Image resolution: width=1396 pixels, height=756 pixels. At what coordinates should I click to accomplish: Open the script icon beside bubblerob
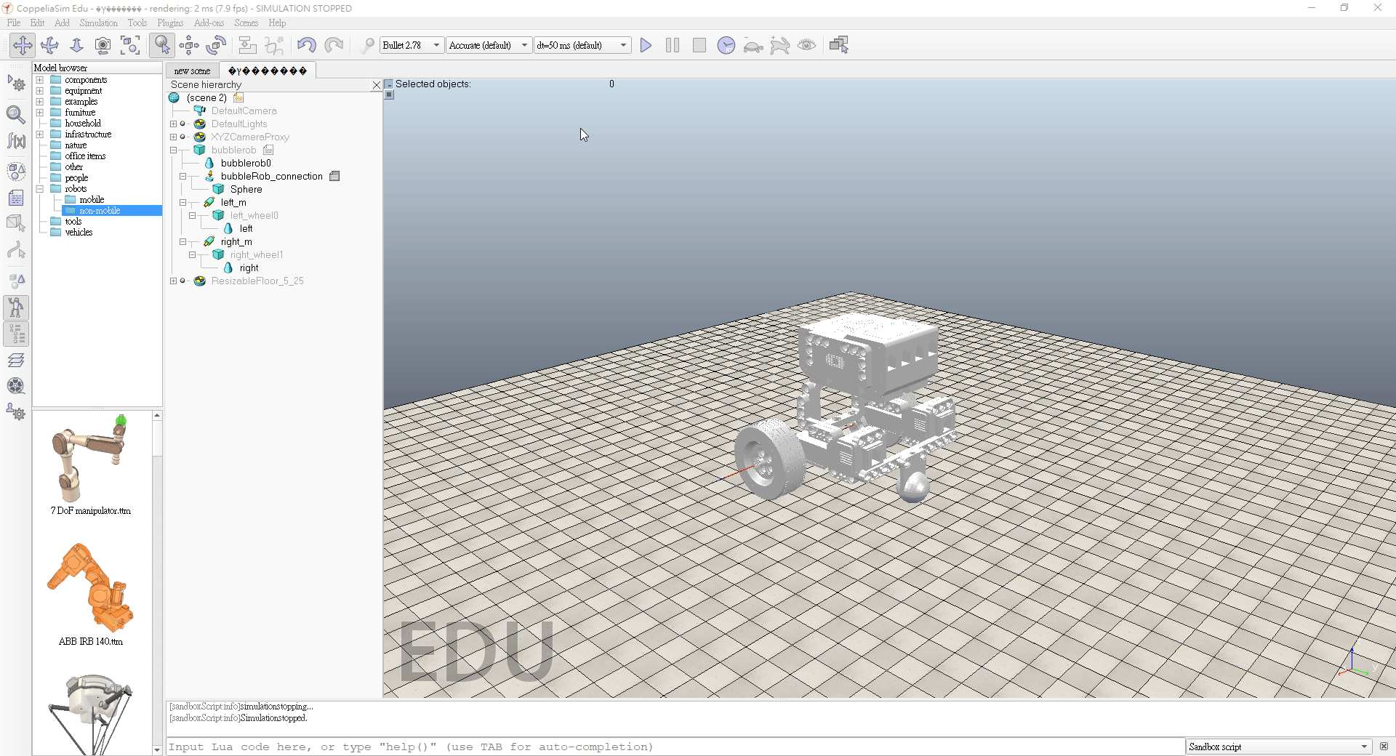(268, 150)
